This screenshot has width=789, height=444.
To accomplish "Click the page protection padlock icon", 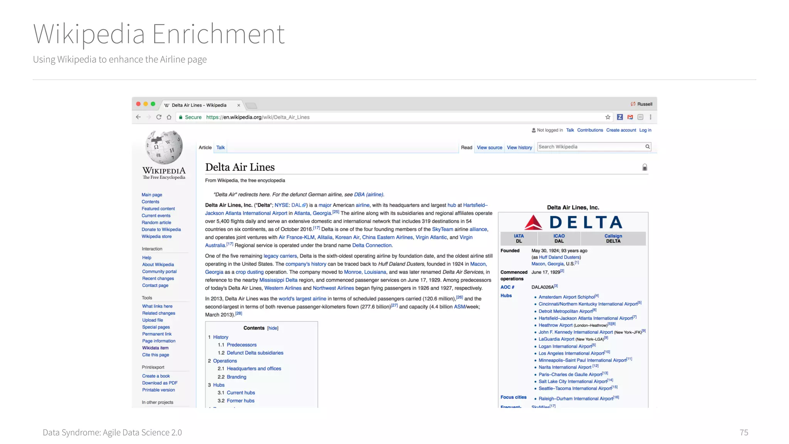I will [x=645, y=167].
